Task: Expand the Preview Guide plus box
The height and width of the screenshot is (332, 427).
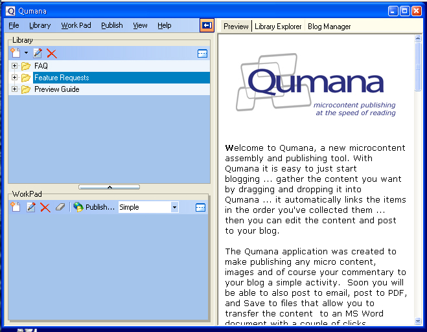Action: point(14,89)
